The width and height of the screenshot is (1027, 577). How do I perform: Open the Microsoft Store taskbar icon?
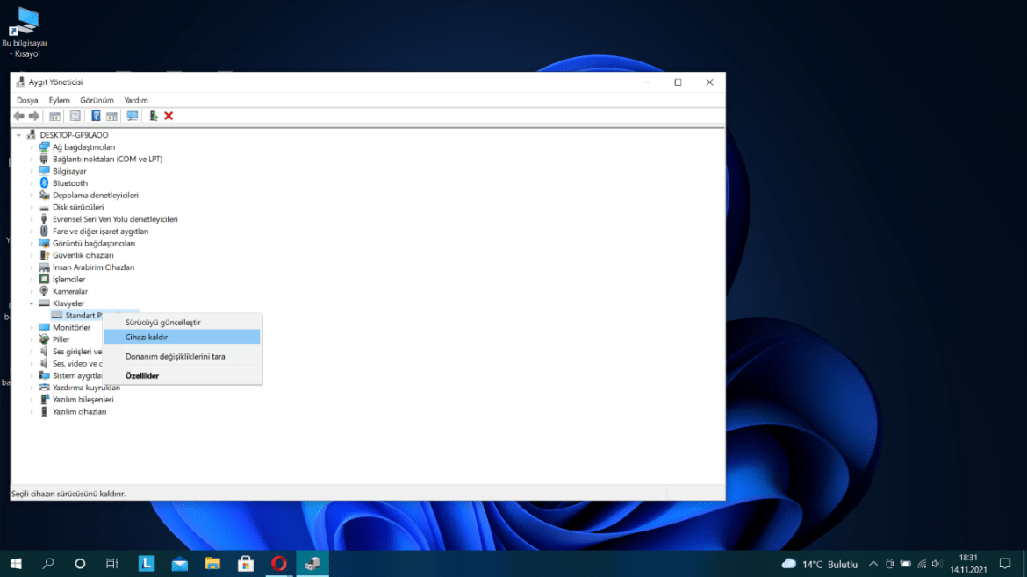click(246, 563)
